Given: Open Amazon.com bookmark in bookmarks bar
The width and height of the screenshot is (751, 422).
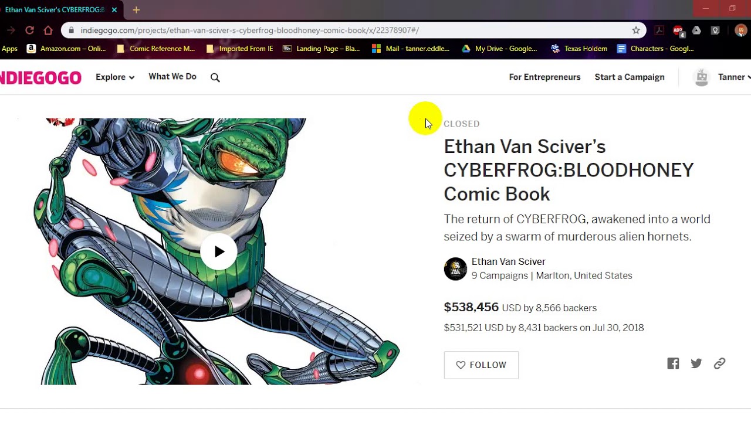Looking at the screenshot, I should [66, 49].
